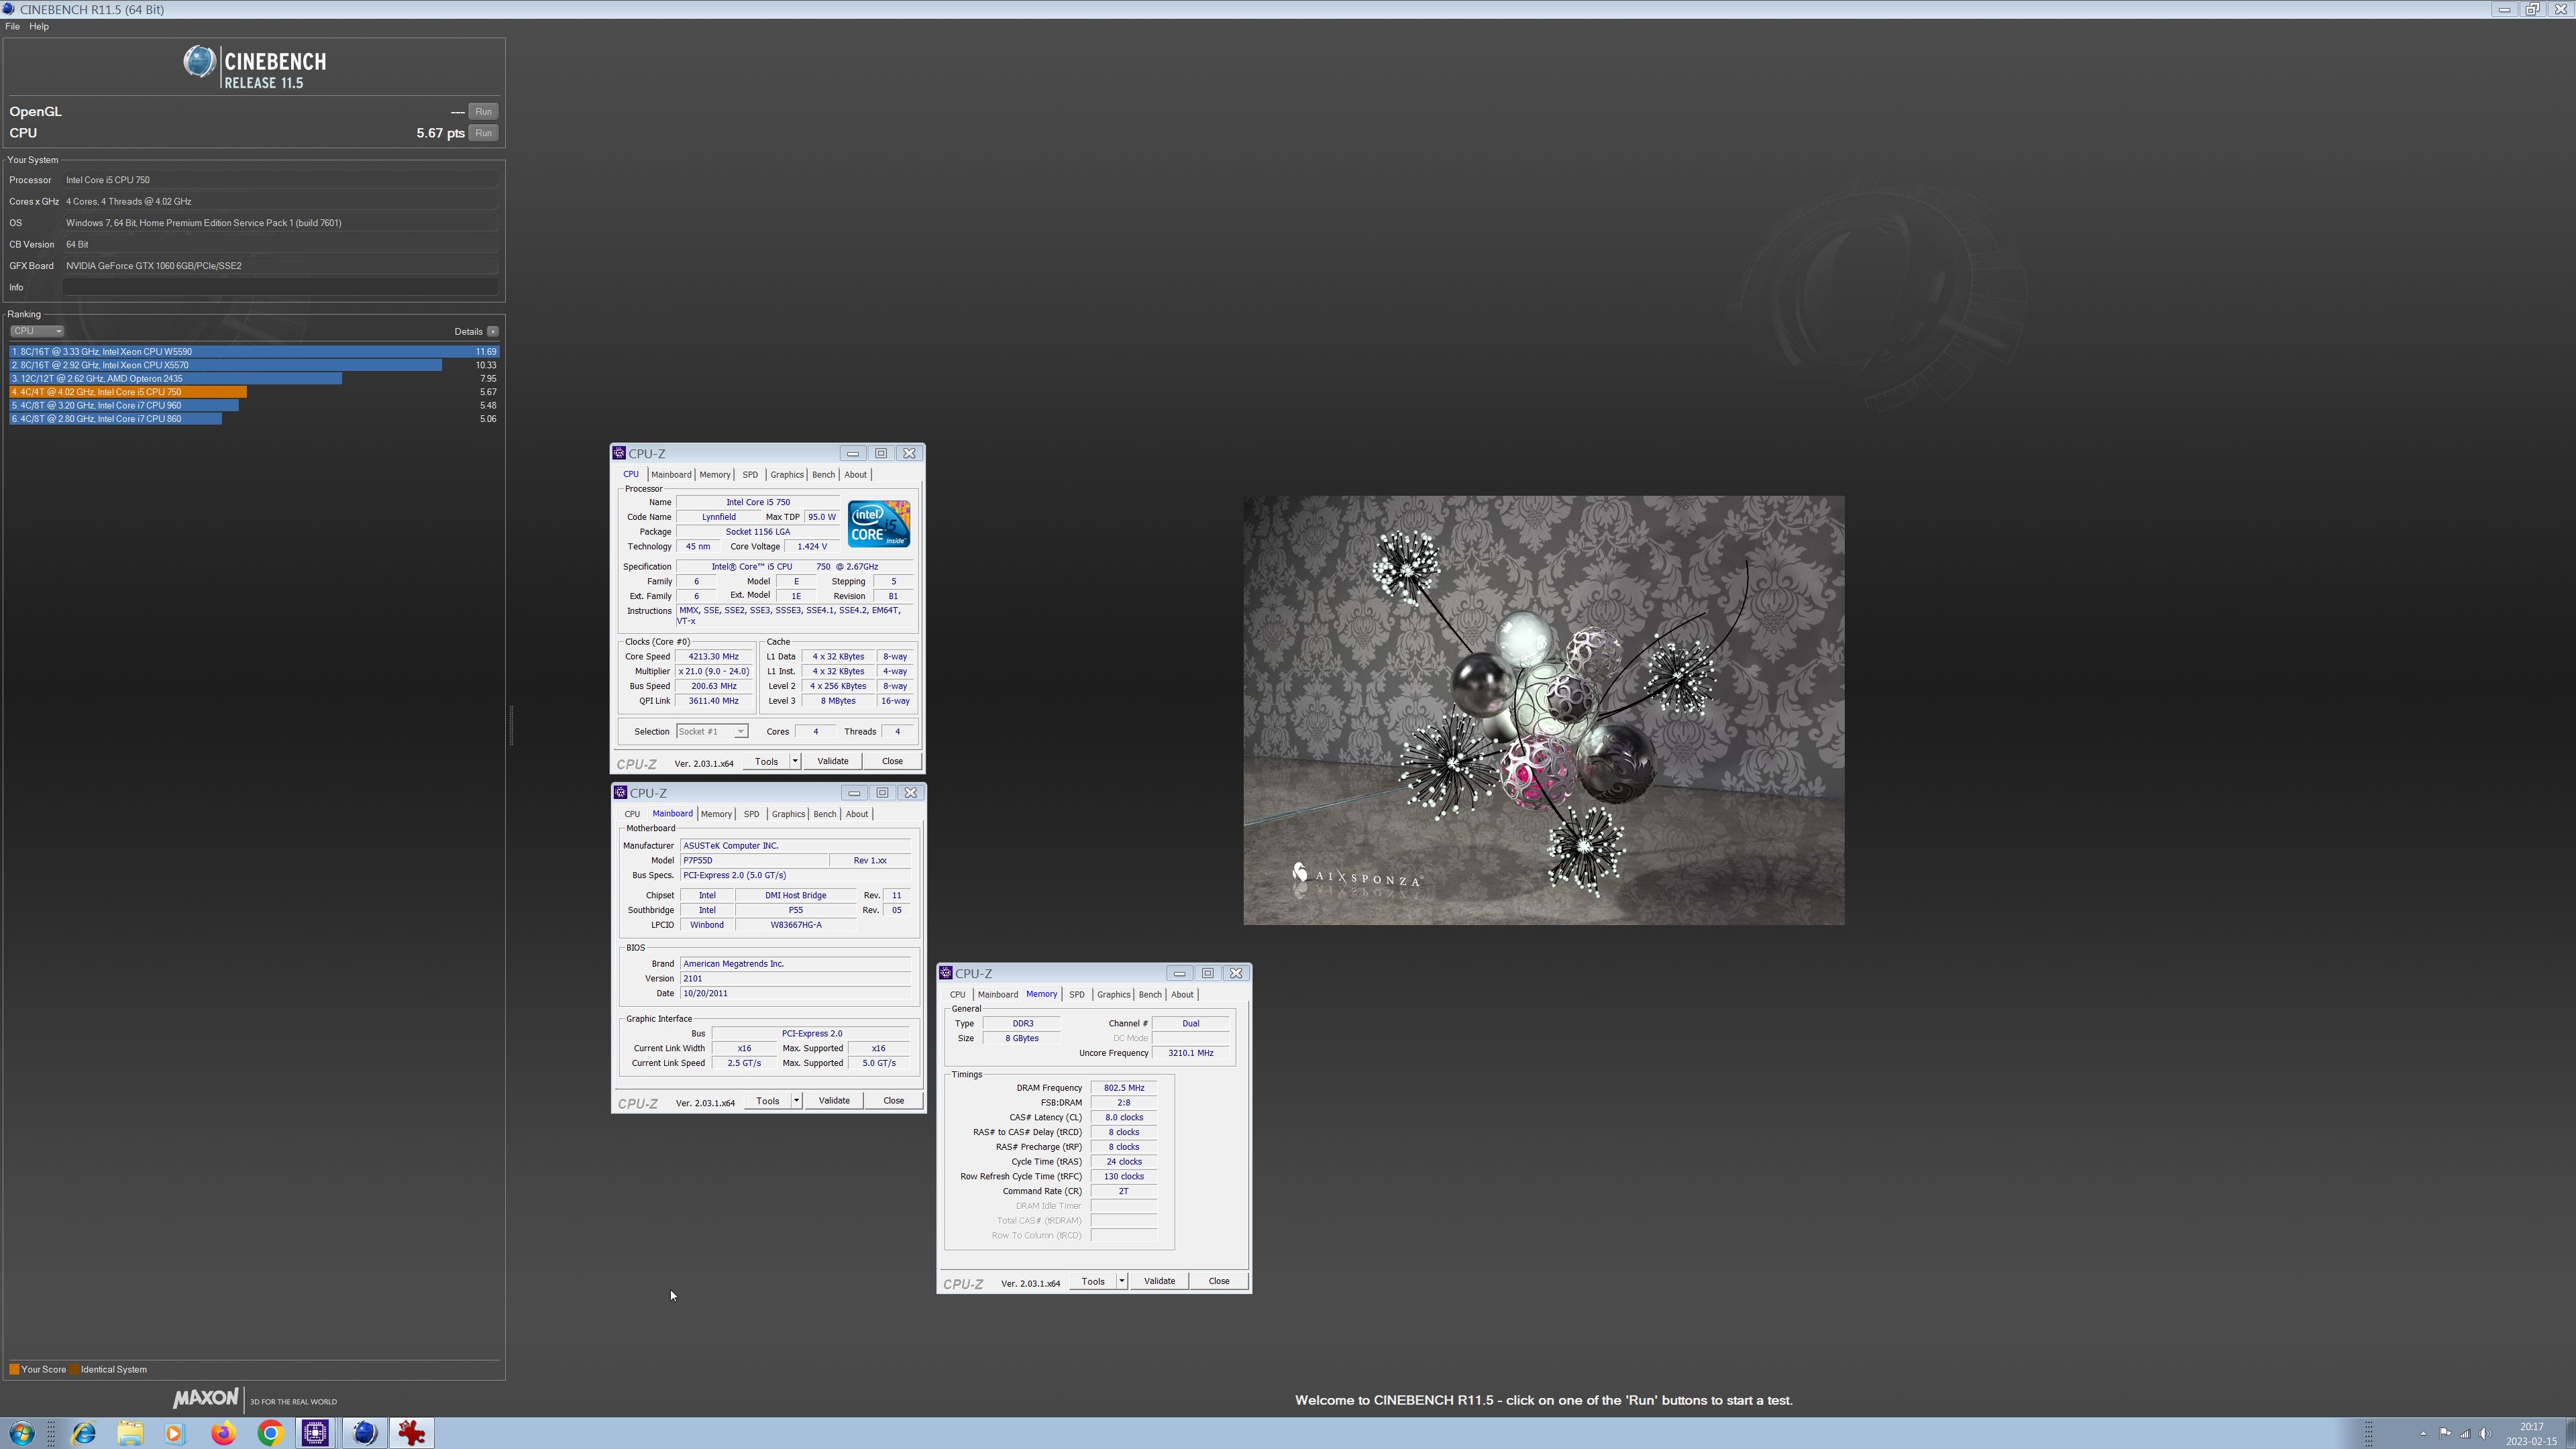This screenshot has height=1449, width=2576.
Task: Open the Cinebench Help menu
Action: (39, 27)
